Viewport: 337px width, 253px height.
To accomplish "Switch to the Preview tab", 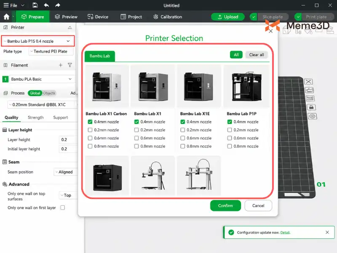I will [x=66, y=17].
